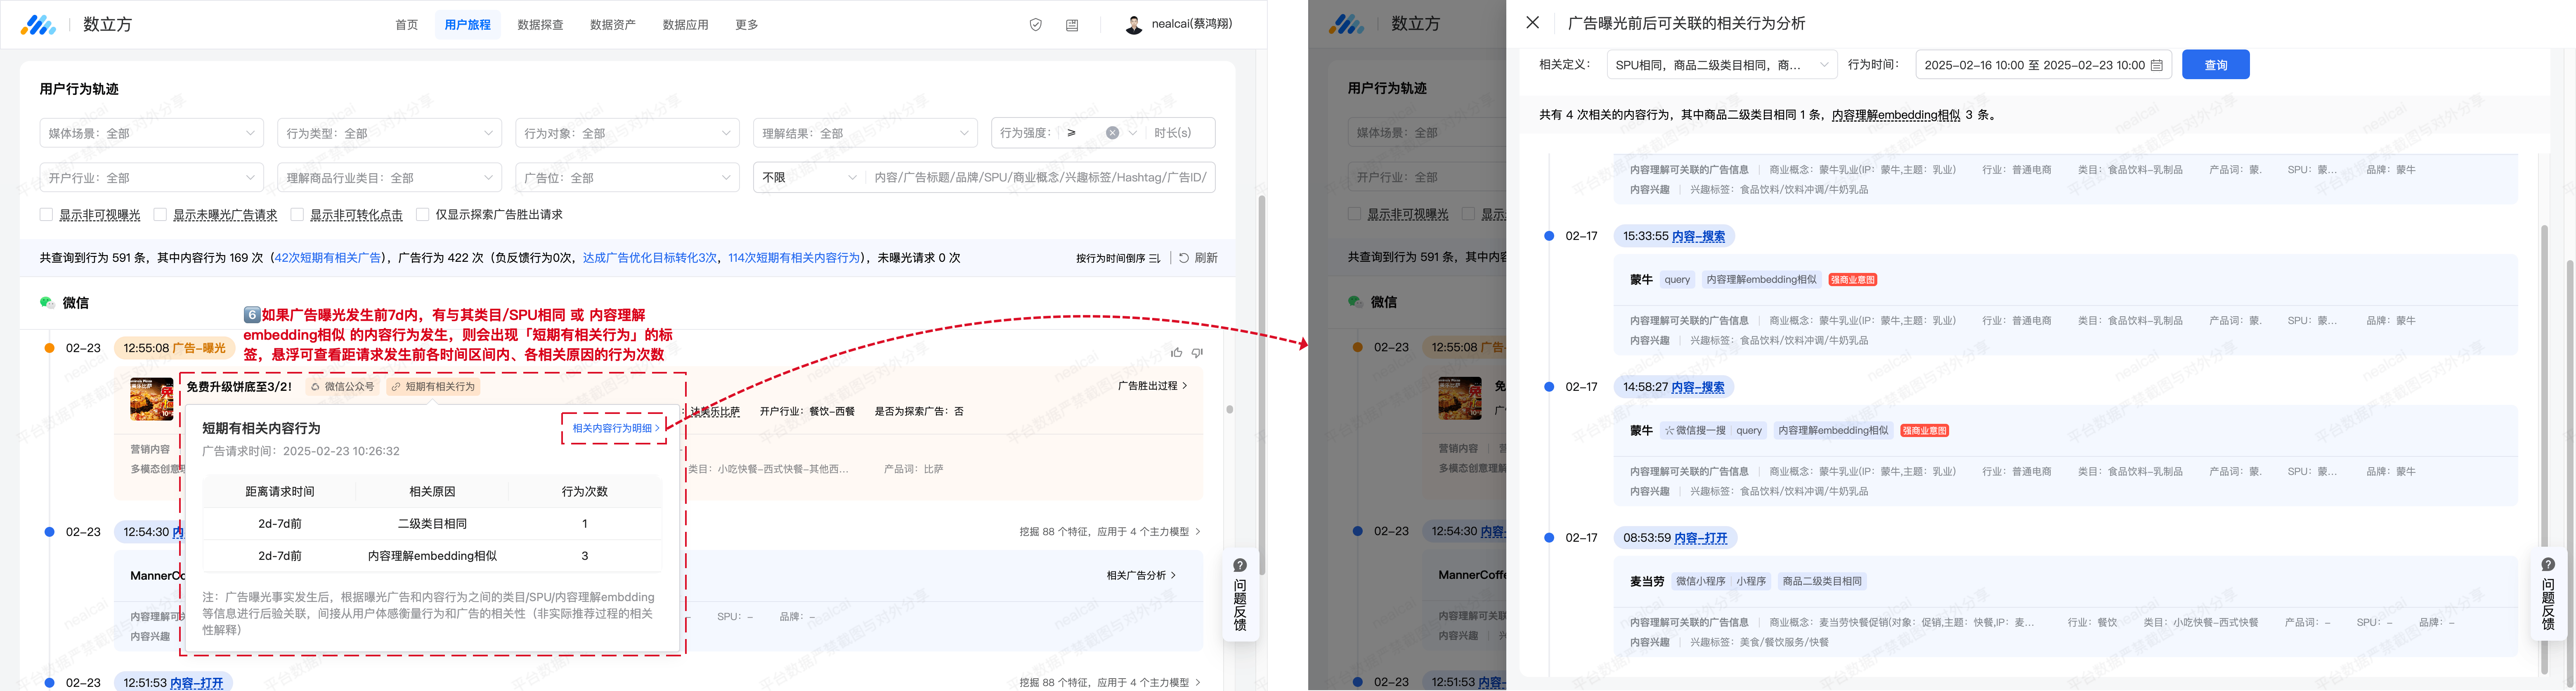Tick 仅显示探索广告胜出请求 checkbox
The height and width of the screenshot is (691, 2576).
pos(423,215)
